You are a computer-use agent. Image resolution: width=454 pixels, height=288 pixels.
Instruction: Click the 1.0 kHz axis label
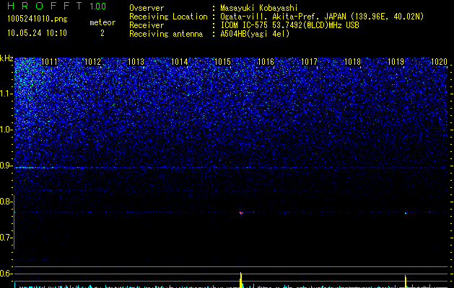click(x=6, y=130)
